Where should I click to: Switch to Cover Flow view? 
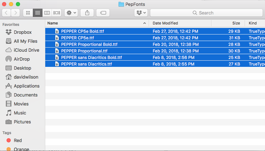pyautogui.click(x=57, y=13)
